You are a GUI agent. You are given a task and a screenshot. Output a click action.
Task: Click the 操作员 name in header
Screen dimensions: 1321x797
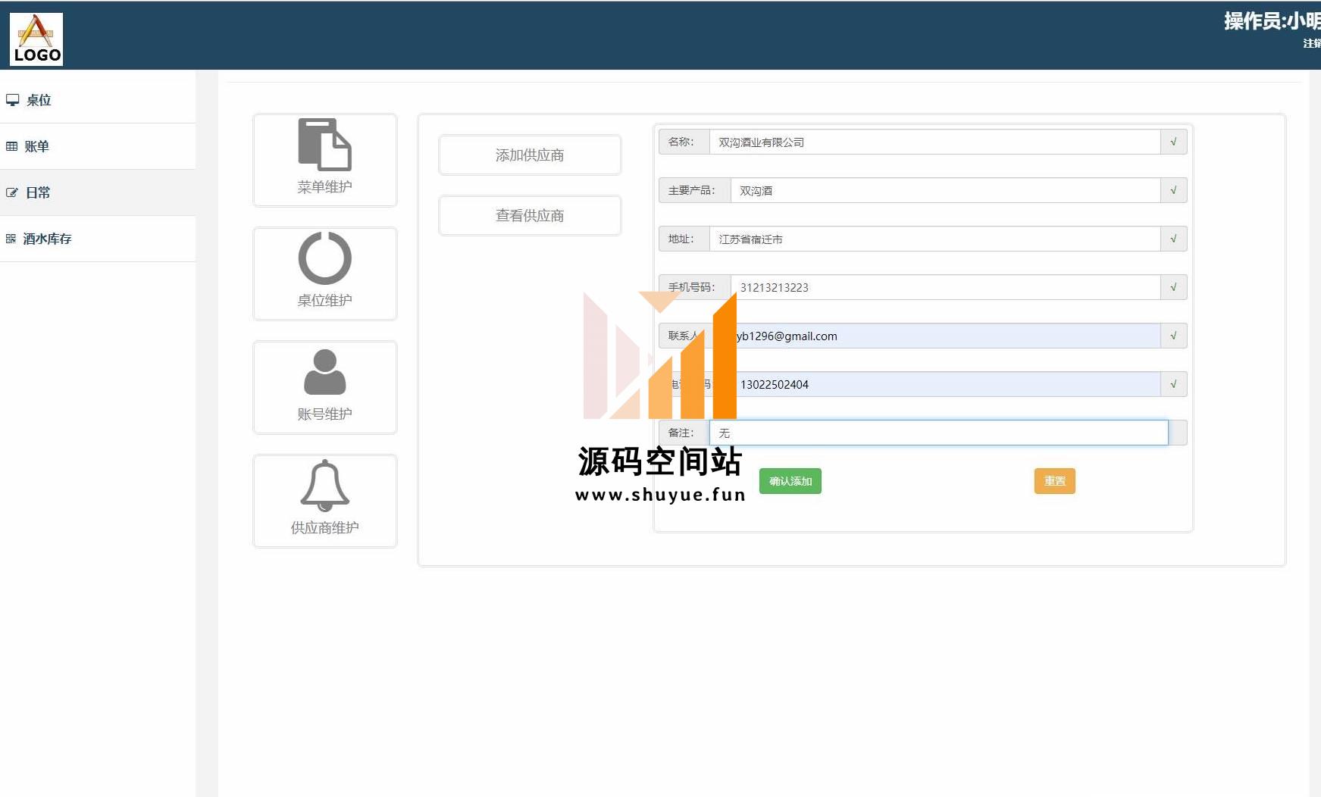pyautogui.click(x=1272, y=21)
